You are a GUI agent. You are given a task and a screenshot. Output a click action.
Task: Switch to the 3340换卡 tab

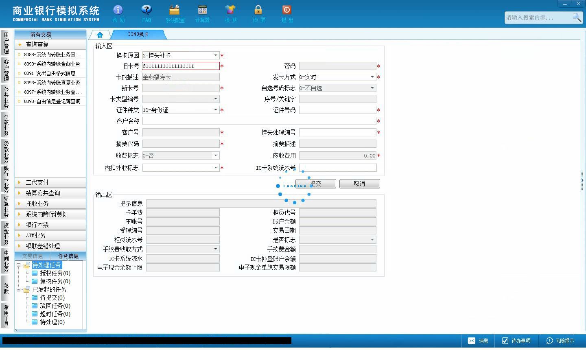(138, 35)
